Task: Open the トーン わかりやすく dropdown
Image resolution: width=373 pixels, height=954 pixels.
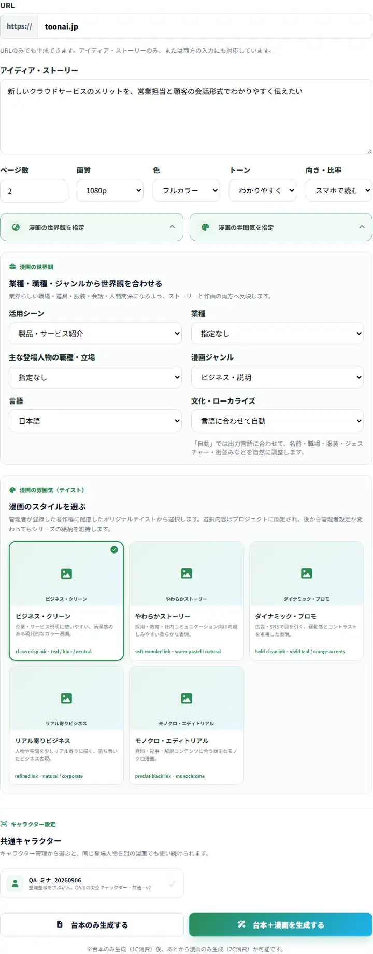Action: coord(263,190)
